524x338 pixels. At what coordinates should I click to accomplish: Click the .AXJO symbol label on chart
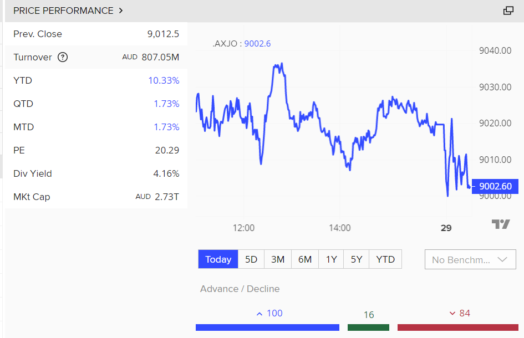coord(227,44)
